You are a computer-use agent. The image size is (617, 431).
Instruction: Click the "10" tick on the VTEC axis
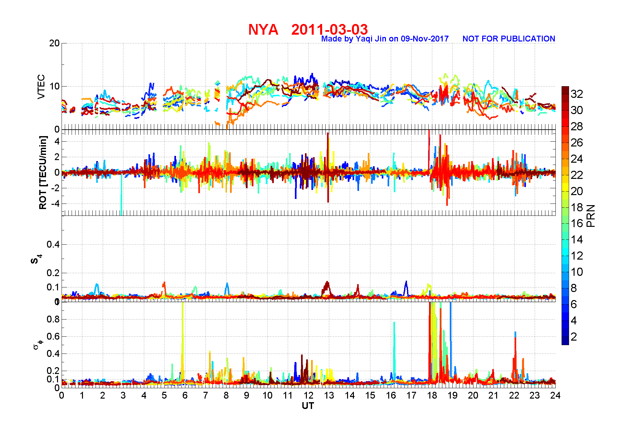click(54, 86)
